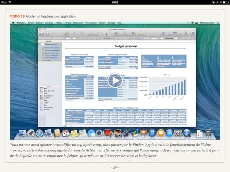Open Launchpad rocket icon in the Dock
Image resolution: width=230 pixels, height=172 pixels.
(x=31, y=133)
